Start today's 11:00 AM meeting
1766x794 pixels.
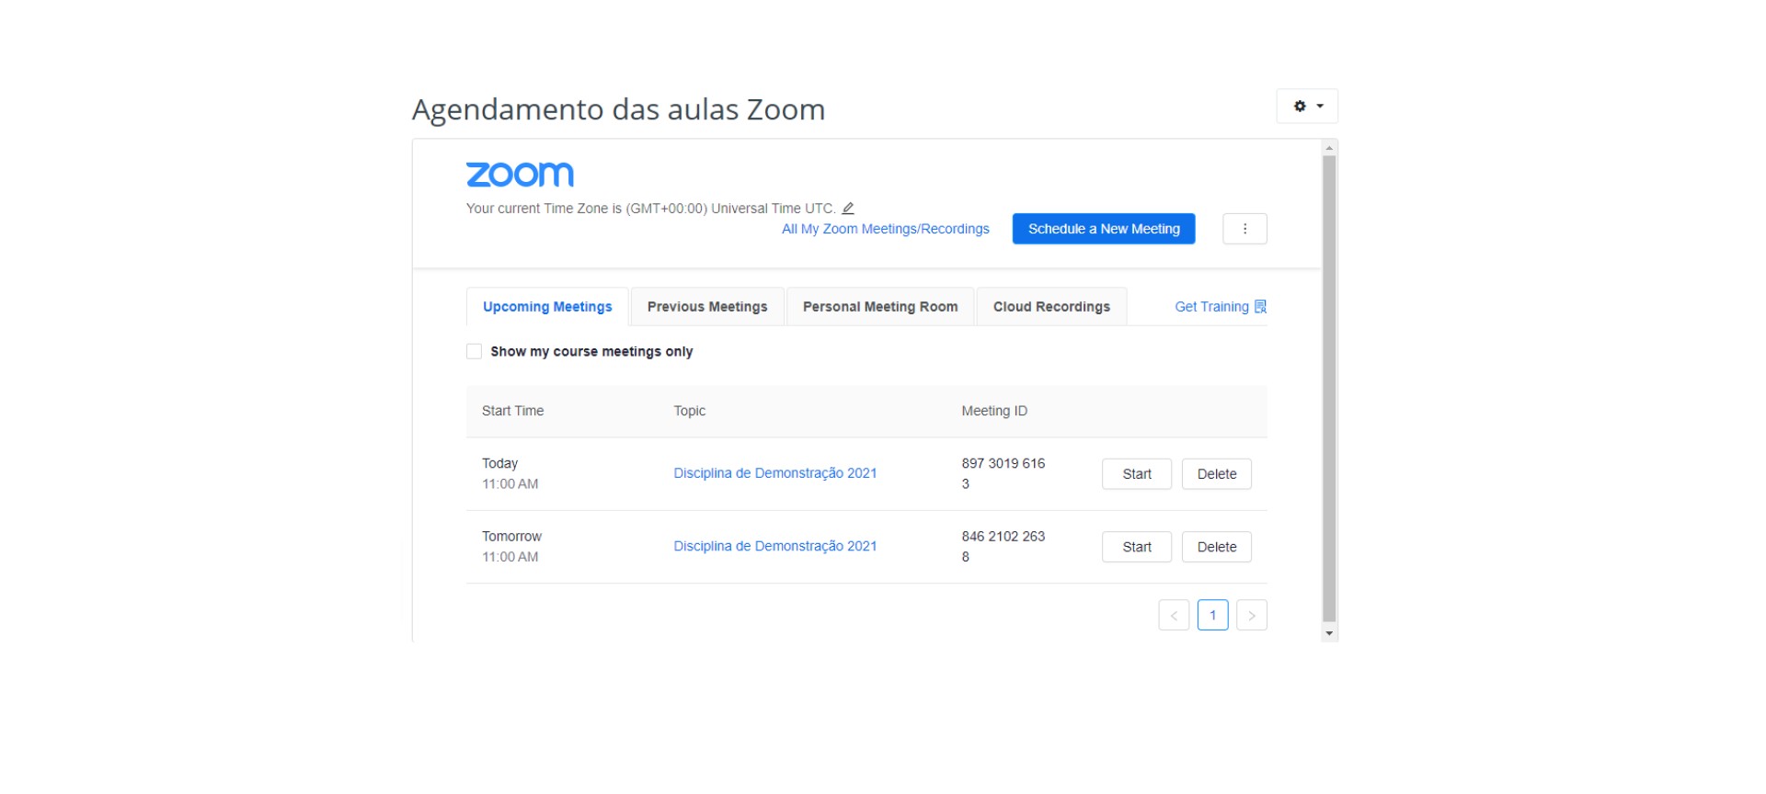[1137, 474]
